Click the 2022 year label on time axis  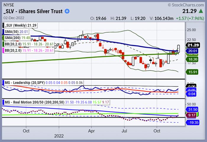click(59, 136)
